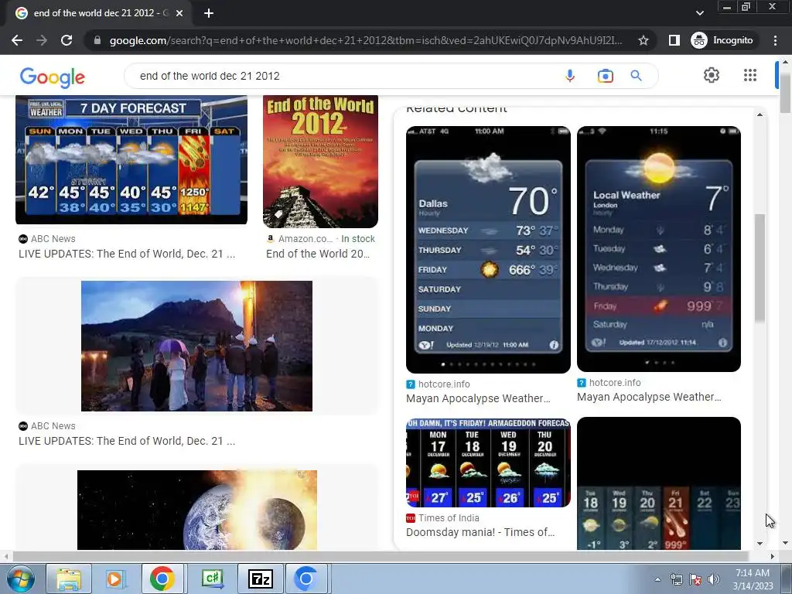Show hidden system tray icons
Screen dimensions: 792x594
[657, 579]
